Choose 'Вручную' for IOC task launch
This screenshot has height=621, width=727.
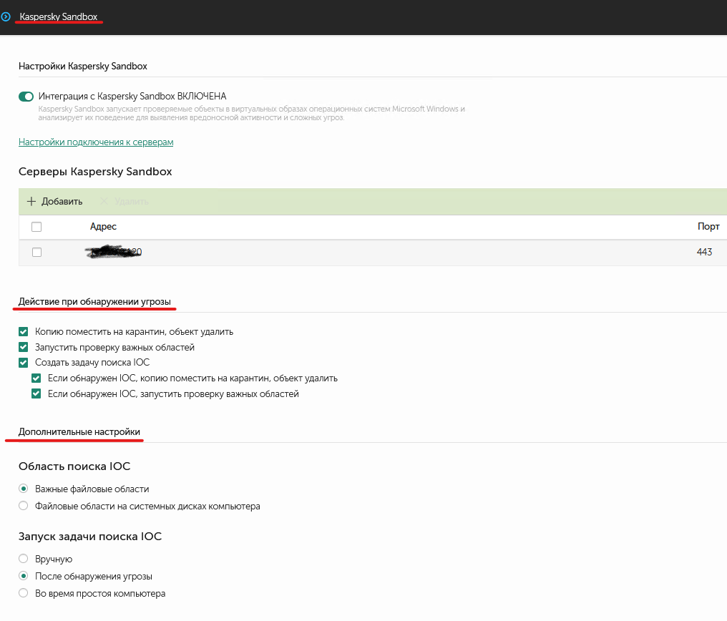(23, 559)
